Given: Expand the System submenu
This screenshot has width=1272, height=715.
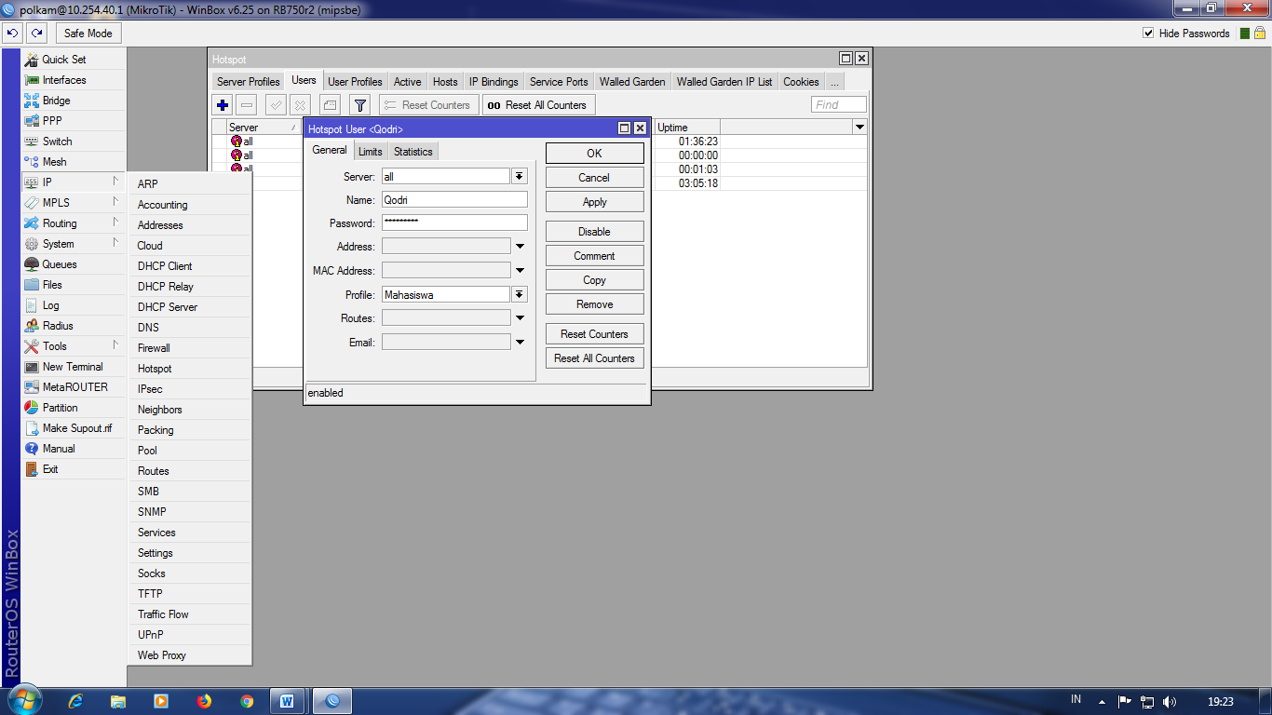Looking at the screenshot, I should (x=74, y=244).
